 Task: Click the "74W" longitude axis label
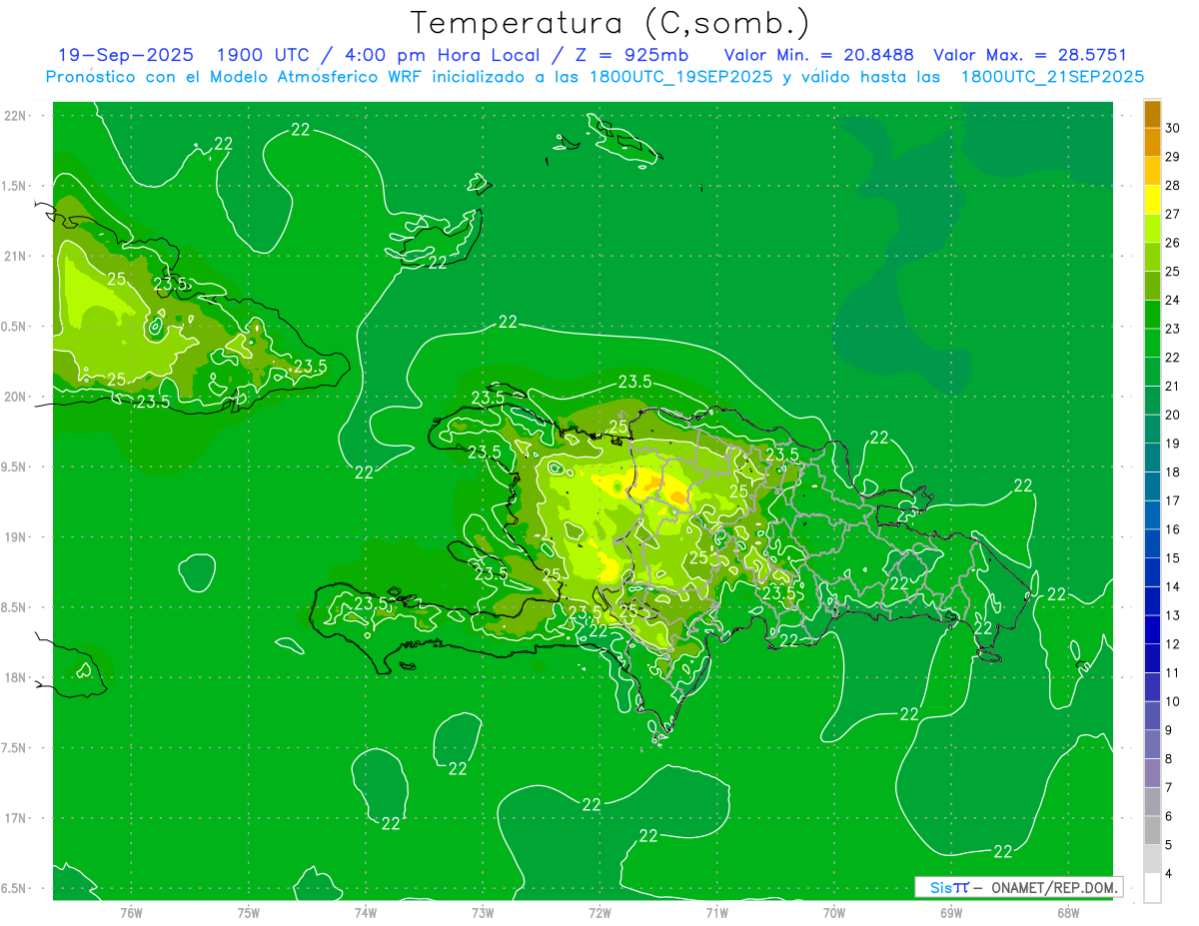365,912
